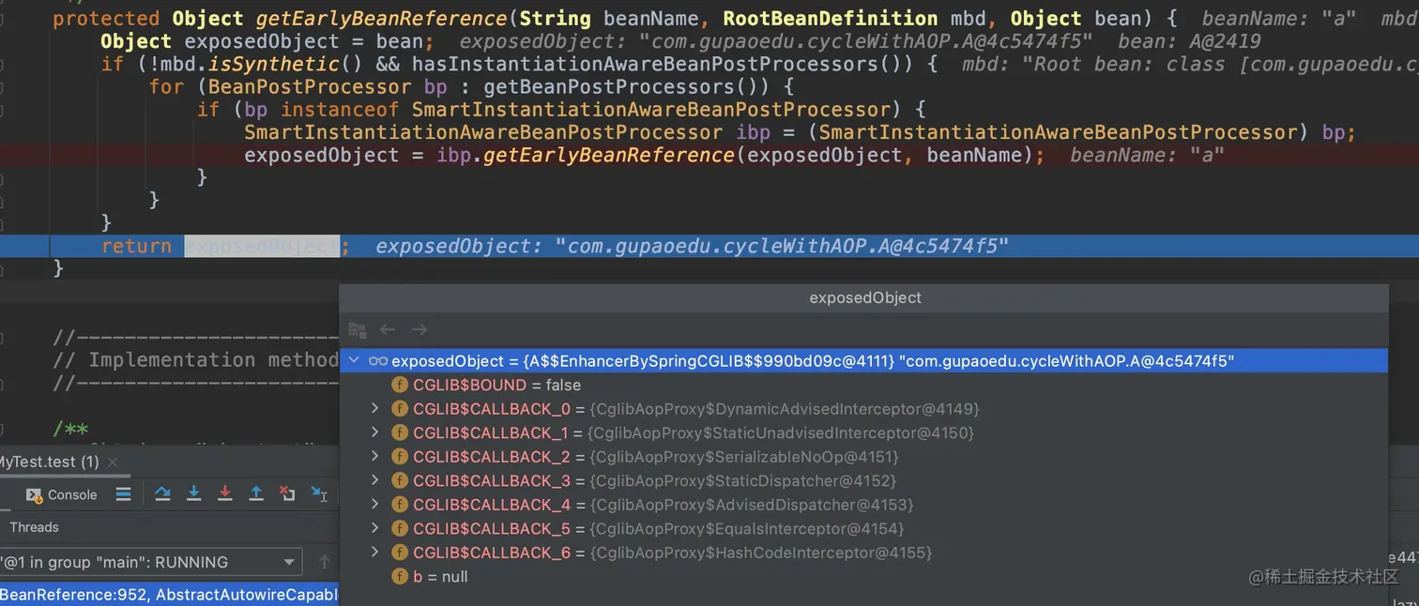The width and height of the screenshot is (1419, 606).
Task: Click the layout lines icon beside Console
Action: [x=123, y=494]
